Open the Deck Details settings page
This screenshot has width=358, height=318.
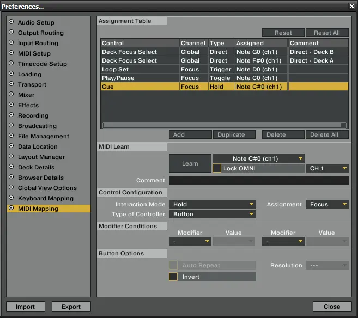[36, 167]
